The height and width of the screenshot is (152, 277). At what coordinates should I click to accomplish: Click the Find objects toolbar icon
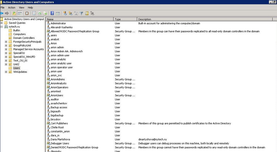[87, 13]
